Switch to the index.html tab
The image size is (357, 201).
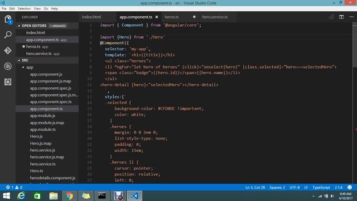[91, 17]
